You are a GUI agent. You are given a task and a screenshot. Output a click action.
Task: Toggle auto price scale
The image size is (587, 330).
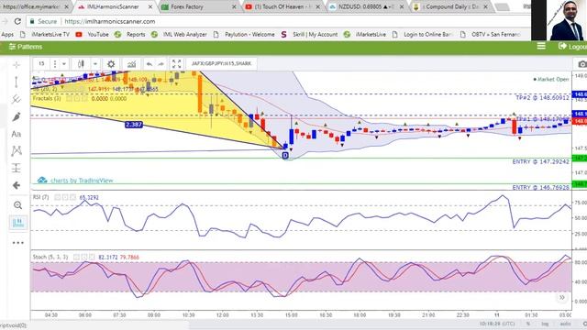[565, 324]
